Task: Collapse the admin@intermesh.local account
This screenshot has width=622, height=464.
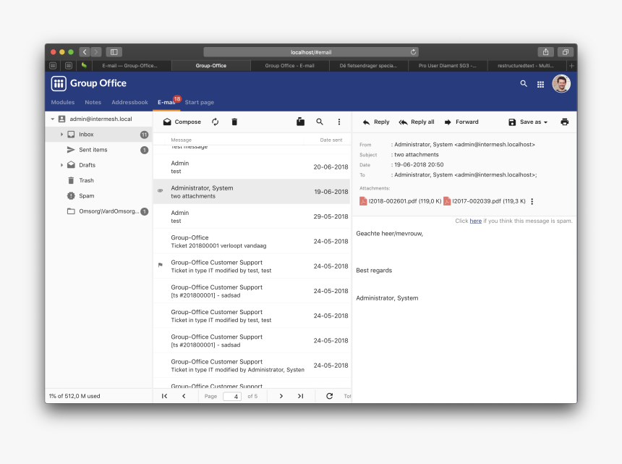Action: (x=52, y=119)
